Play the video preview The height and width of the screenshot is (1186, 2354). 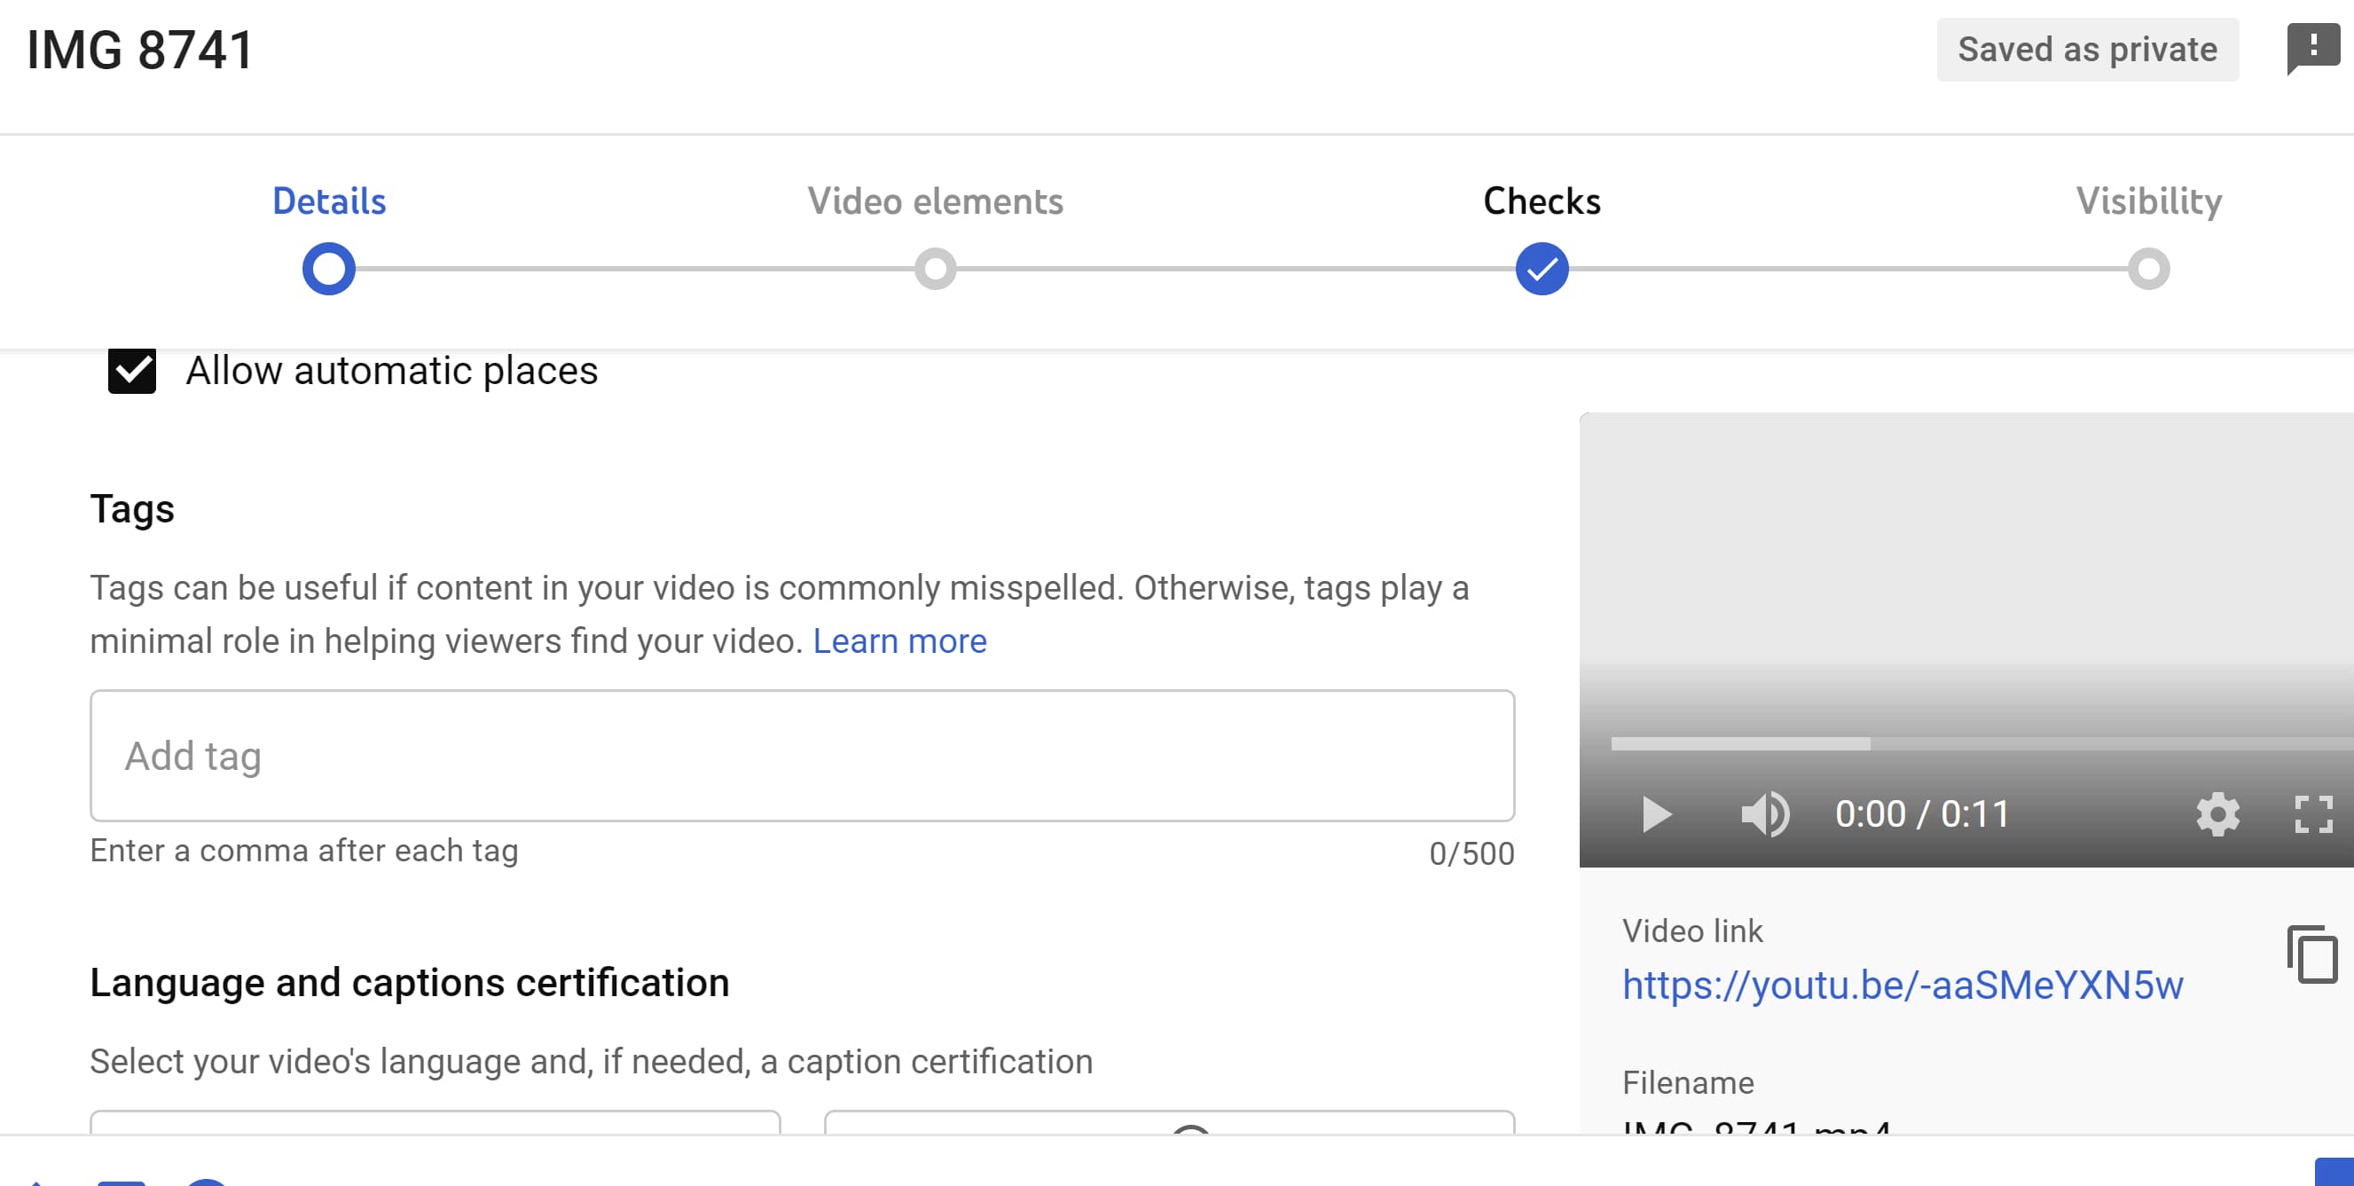click(1656, 814)
